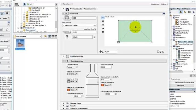Screen dimensions: 196x110
Task: Click the undo arrow in main toolbar
Action: tap(2, 5)
